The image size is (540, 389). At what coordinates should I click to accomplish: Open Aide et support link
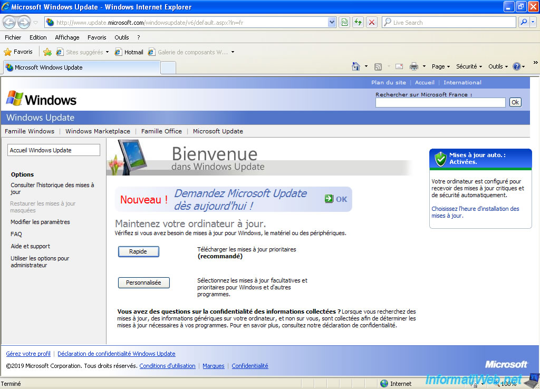coord(30,246)
